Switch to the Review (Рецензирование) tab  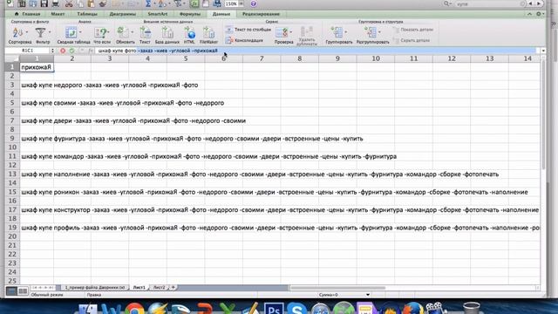point(261,14)
